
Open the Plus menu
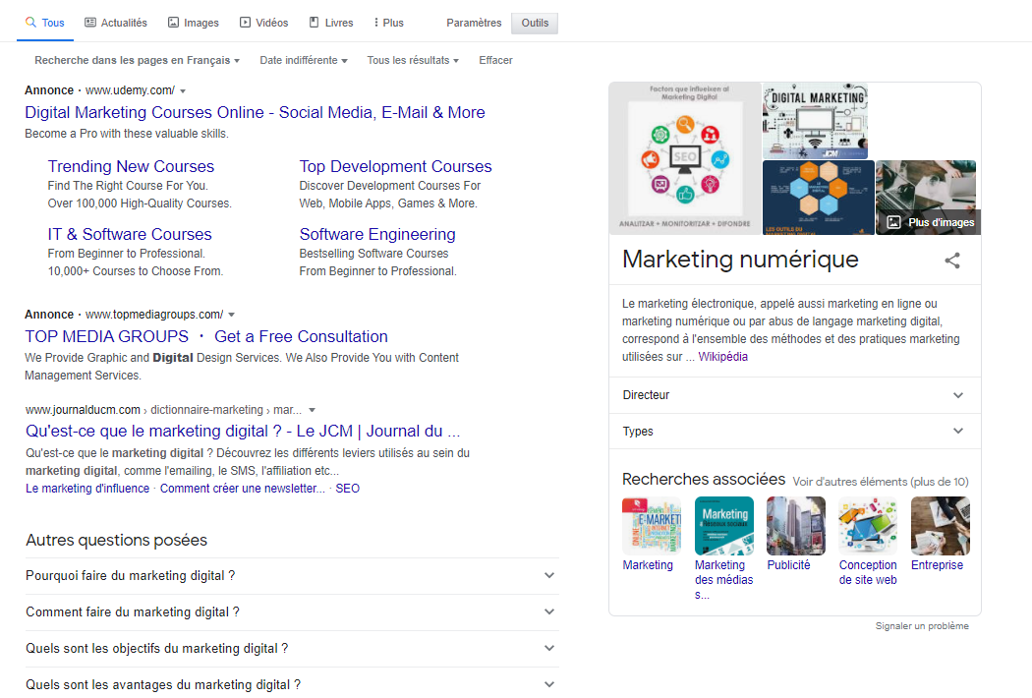[x=388, y=23]
